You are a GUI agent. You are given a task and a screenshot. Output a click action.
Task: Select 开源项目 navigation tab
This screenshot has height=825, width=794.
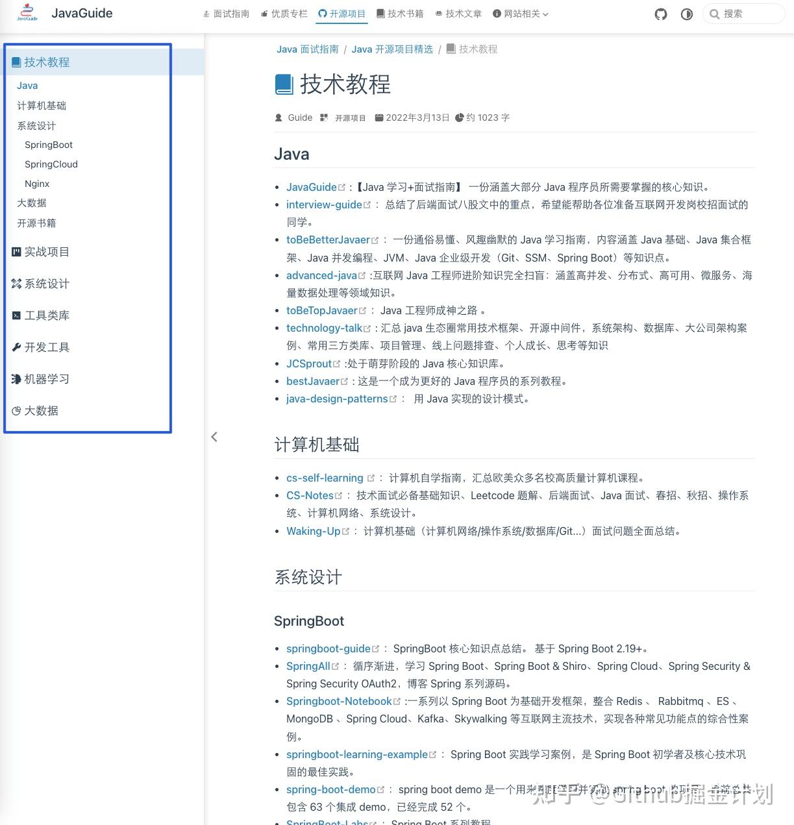pyautogui.click(x=342, y=14)
